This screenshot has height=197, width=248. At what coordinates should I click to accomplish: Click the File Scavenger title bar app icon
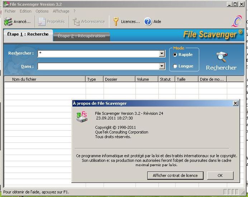click(x=6, y=4)
